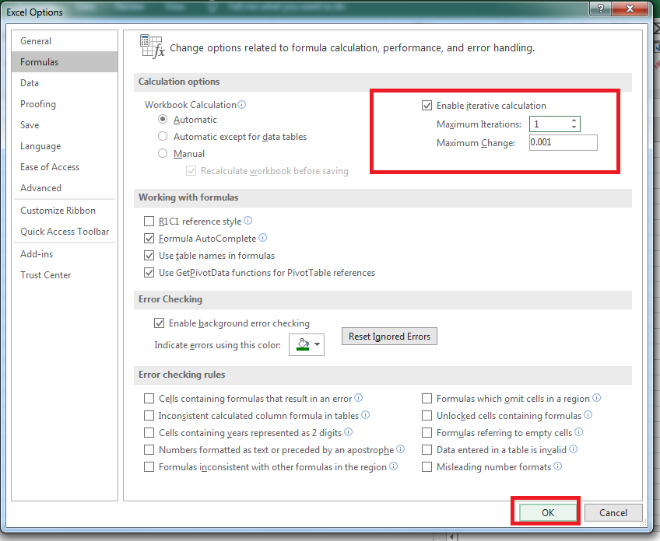660x541 pixels.
Task: Select Manual workbook calculation
Action: (163, 153)
